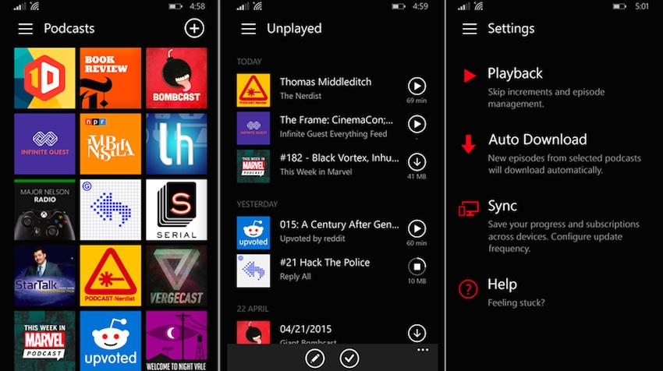Play the 015: A Century After episode

pyautogui.click(x=417, y=228)
